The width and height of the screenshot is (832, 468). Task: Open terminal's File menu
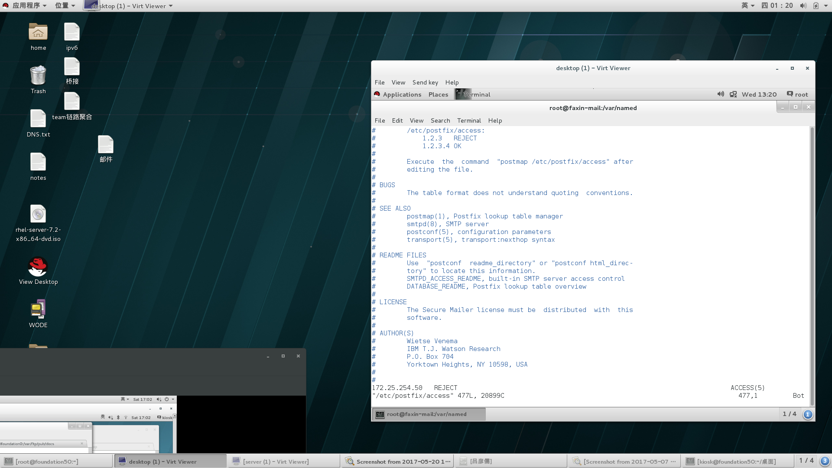pyautogui.click(x=380, y=120)
